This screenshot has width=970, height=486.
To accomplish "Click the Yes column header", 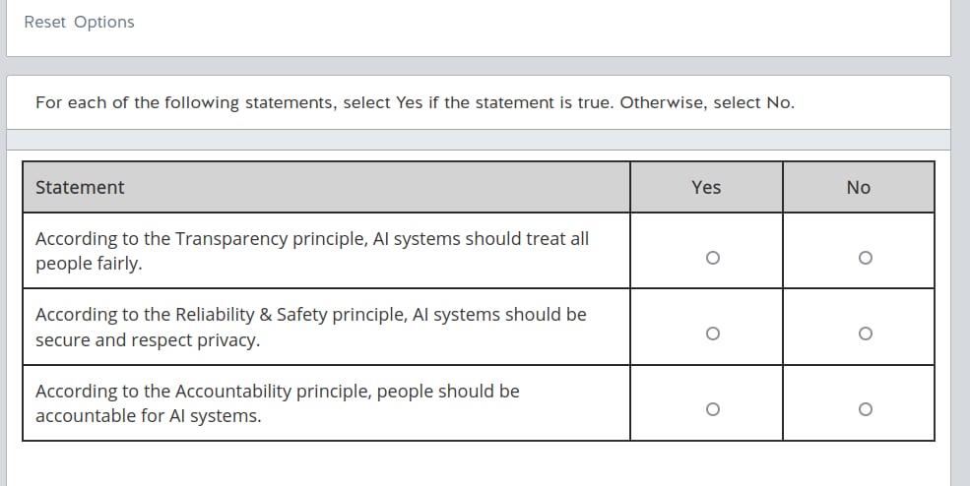I will pyautogui.click(x=706, y=187).
